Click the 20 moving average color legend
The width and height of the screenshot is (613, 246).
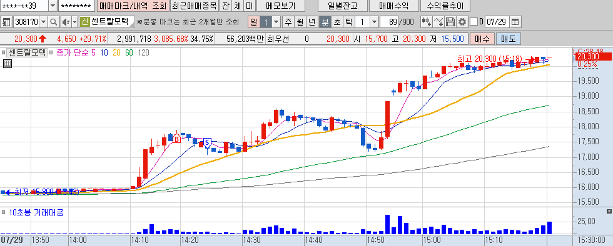(x=117, y=52)
